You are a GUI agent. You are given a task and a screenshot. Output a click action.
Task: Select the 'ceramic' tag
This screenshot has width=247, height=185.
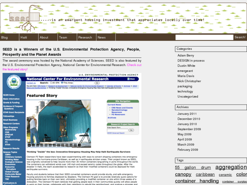(225, 175)
